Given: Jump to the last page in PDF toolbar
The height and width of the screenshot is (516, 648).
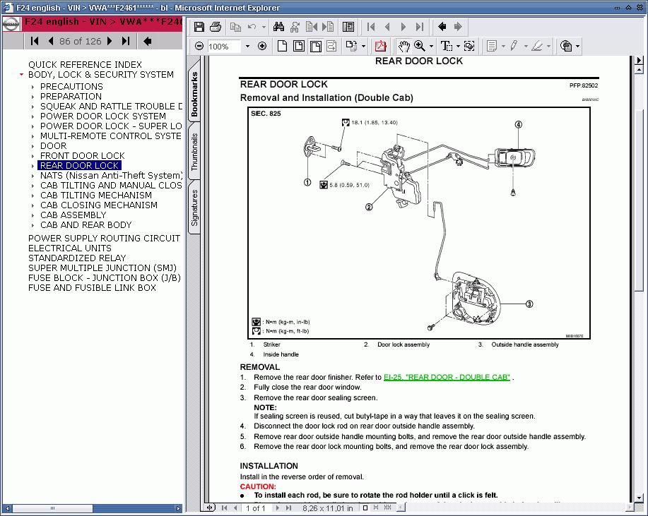Looking at the screenshot, I should (x=420, y=27).
